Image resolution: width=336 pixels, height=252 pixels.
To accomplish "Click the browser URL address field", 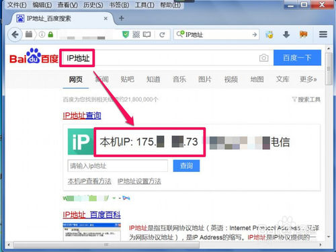I will tap(89, 34).
